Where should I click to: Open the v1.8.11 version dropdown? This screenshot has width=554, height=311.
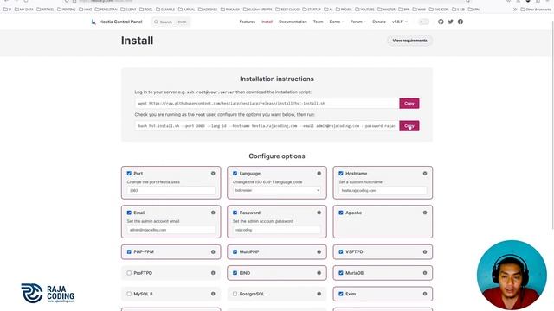coord(400,22)
